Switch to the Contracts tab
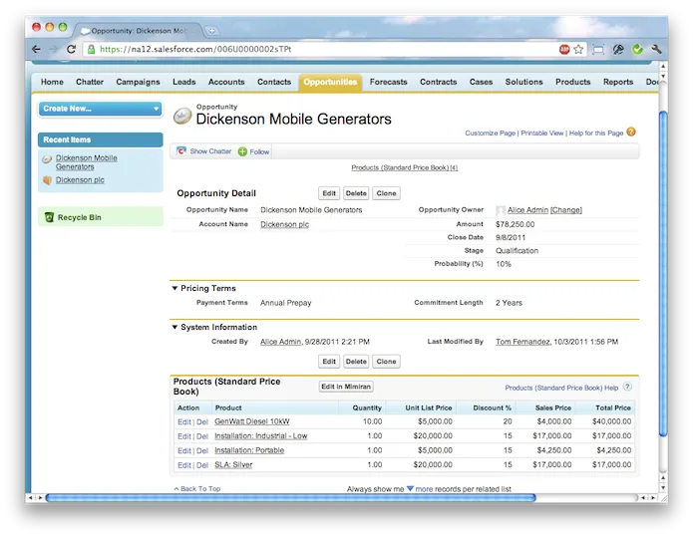693x537 pixels. pos(439,82)
